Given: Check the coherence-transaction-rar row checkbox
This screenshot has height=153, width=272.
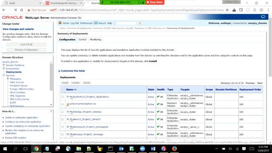Looking at the screenshot, I should [x=62, y=104].
